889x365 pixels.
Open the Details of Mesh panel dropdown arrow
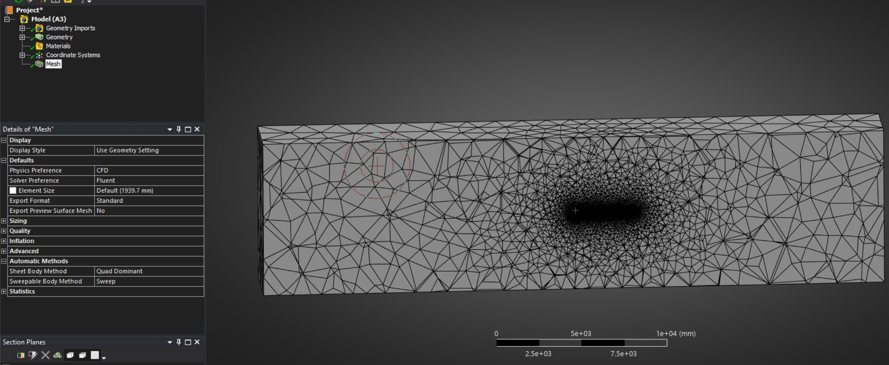coord(170,129)
